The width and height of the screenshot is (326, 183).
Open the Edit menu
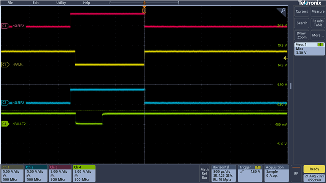tap(35, 3)
